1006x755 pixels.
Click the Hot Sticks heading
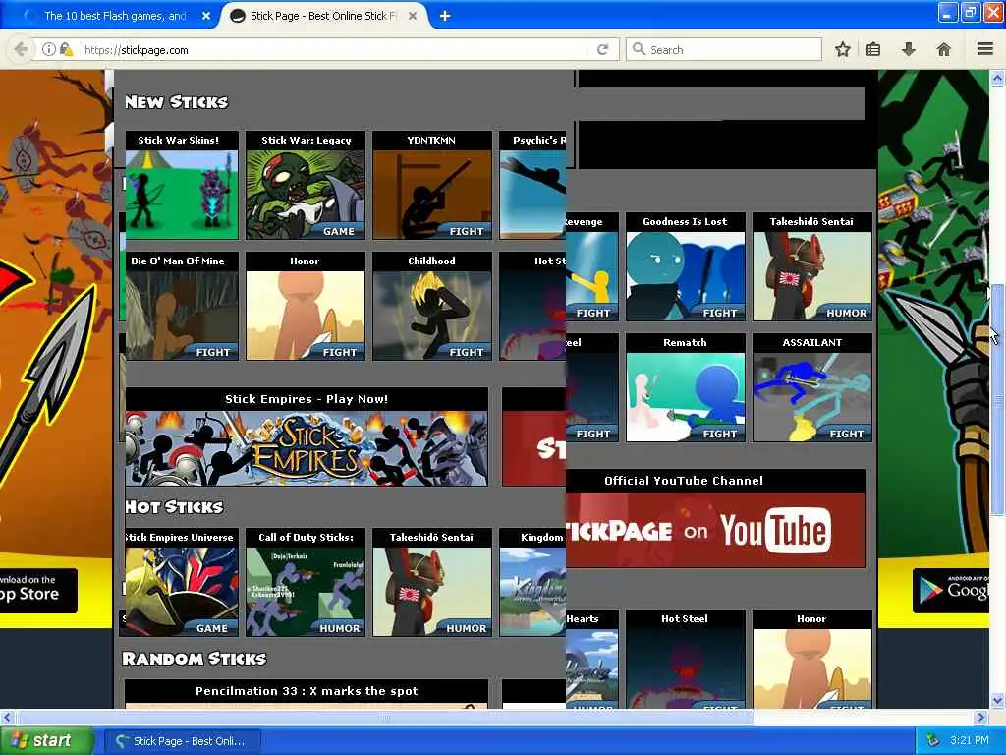pyautogui.click(x=175, y=507)
